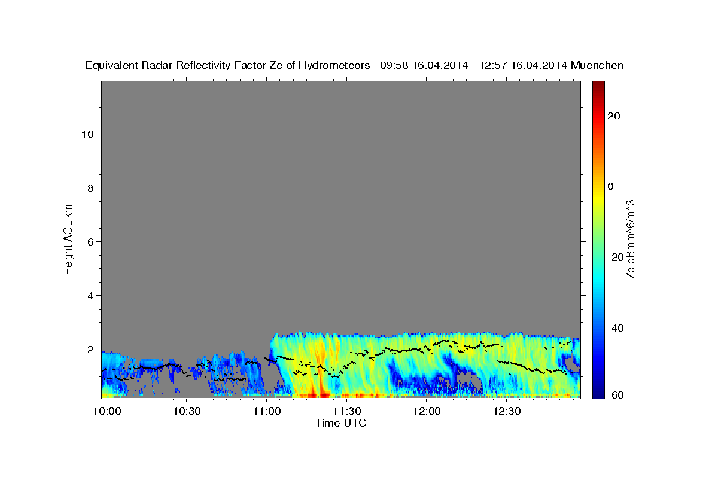Image resolution: width=718 pixels, height=478 pixels.
Task: Click the colorbar label 'Ze dBmm^6/m^3'
Action: coord(631,240)
